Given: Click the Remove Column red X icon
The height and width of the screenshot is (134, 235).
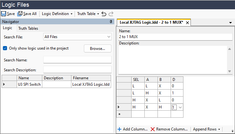Looking at the screenshot, I should (x=153, y=129).
